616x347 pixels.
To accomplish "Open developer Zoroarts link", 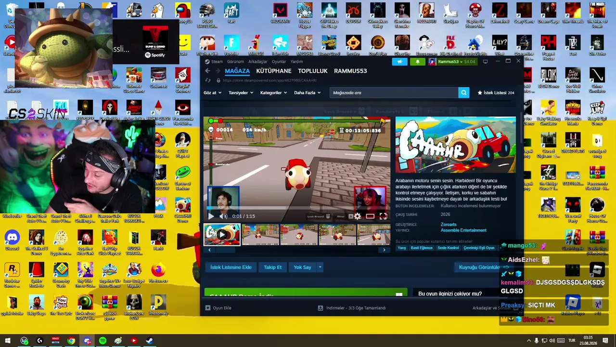I will pos(449,225).
